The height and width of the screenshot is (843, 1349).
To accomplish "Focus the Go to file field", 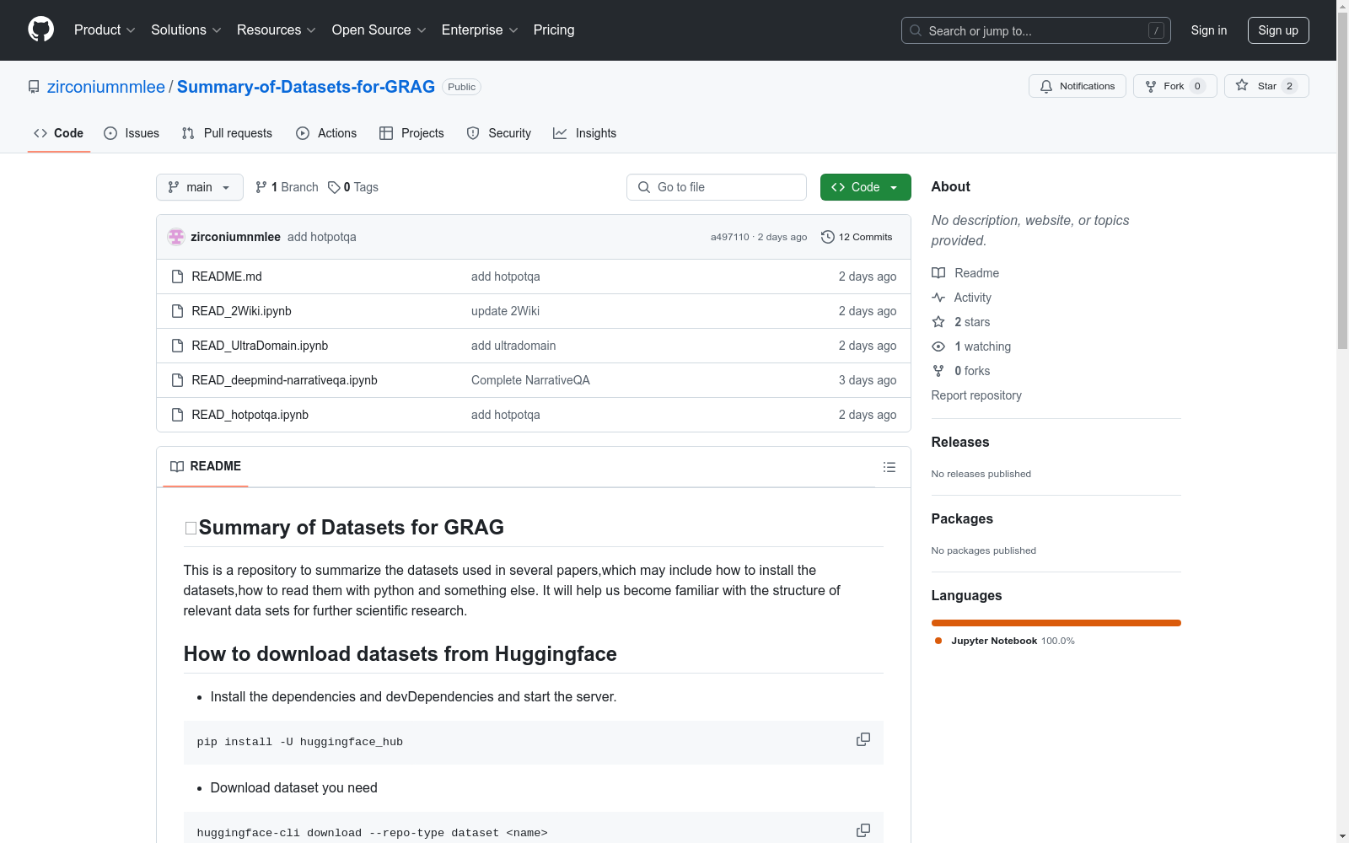I will pyautogui.click(x=717, y=187).
